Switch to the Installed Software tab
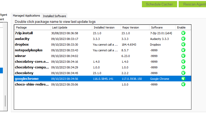206x113 pixels. [x=54, y=16]
